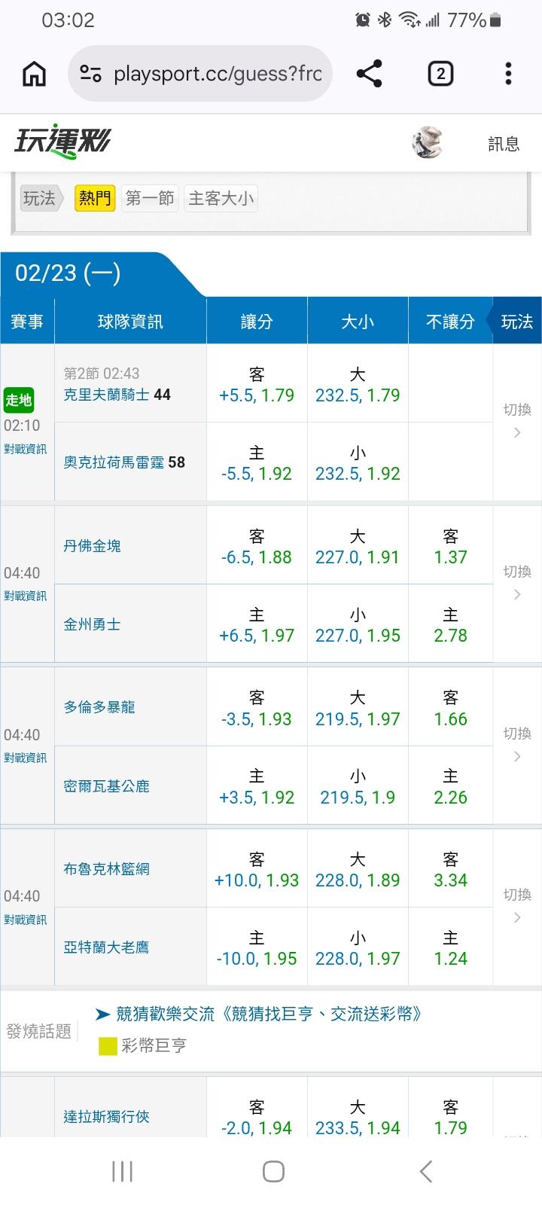Open the 訊息 messages menu
The image size is (542, 1205).
[504, 144]
